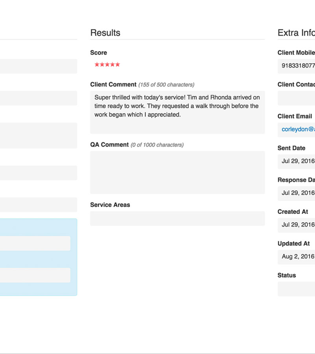Select the Client Mobile number field
315x354 pixels.
pyautogui.click(x=296, y=66)
